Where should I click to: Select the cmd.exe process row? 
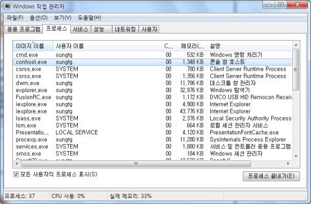[152, 55]
